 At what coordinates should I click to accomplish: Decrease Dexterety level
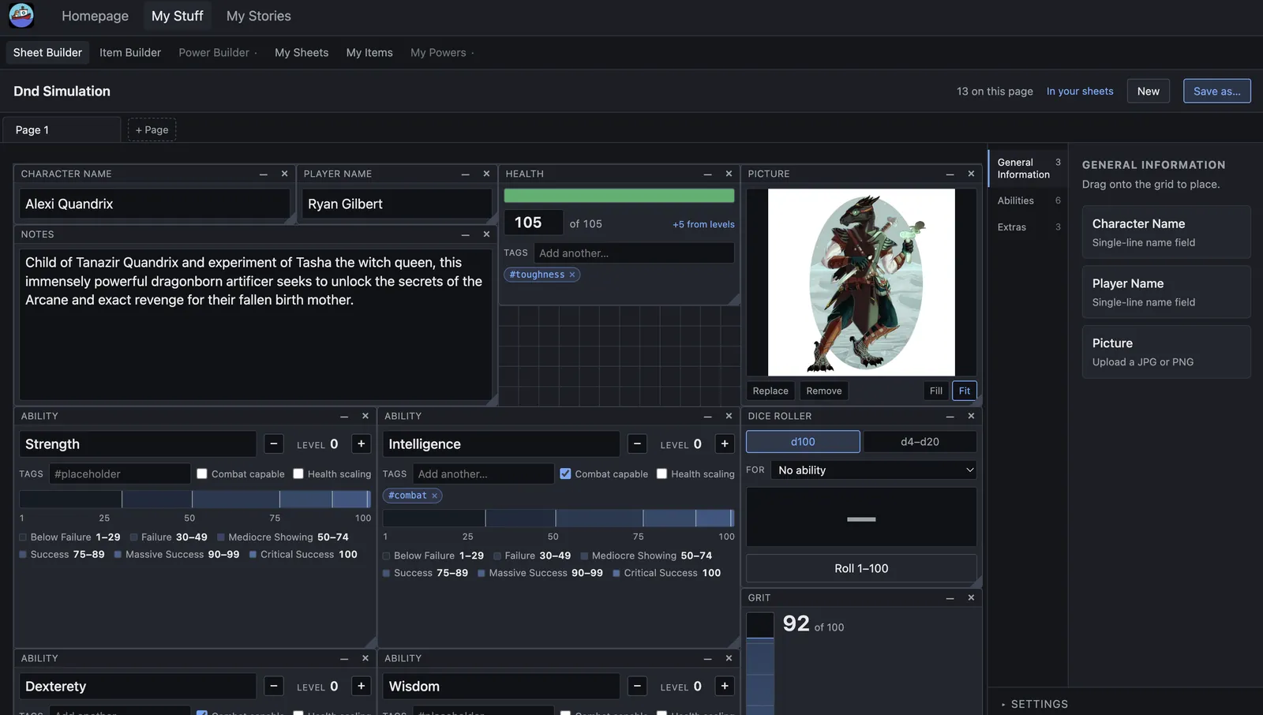274,686
